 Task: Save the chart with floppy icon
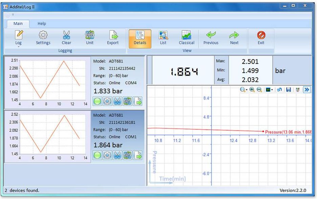(x=289, y=90)
